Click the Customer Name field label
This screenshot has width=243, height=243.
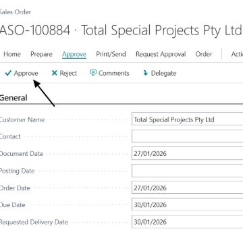pos(22,119)
